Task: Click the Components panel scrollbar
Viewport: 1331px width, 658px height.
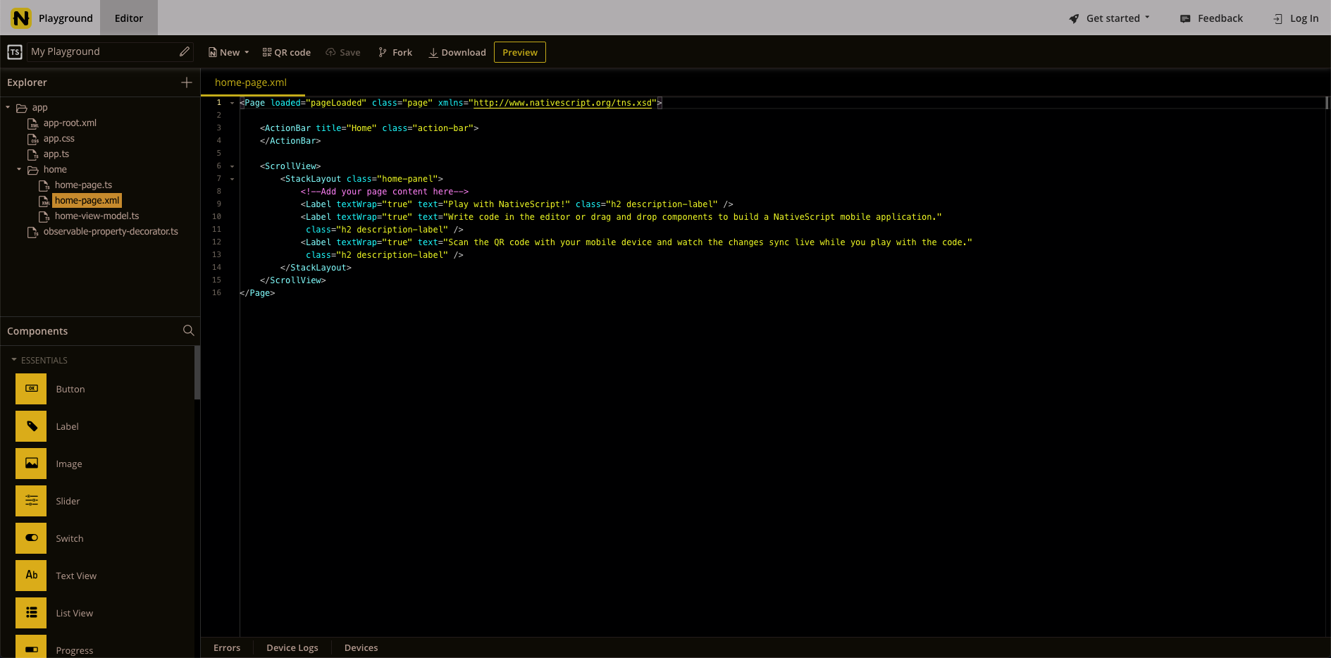Action: [x=197, y=373]
